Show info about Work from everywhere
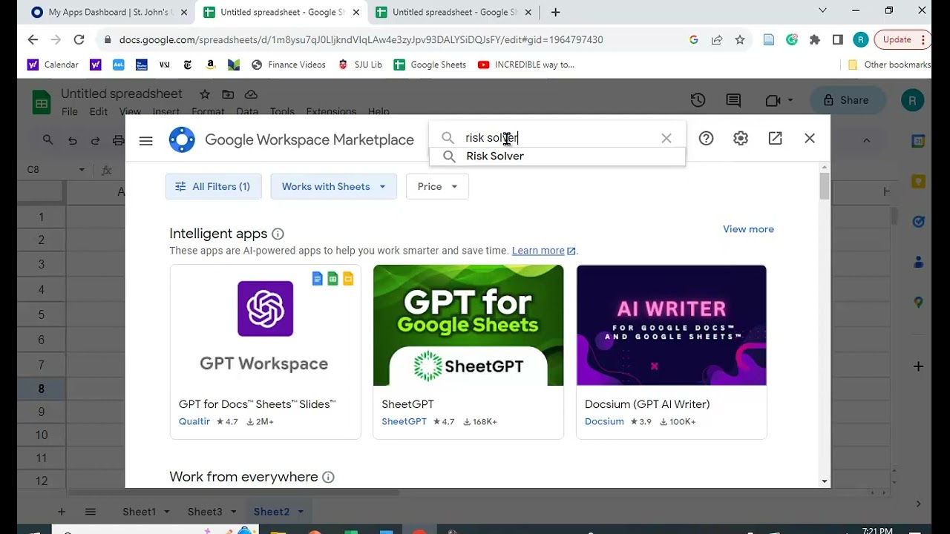950x534 pixels. pyautogui.click(x=328, y=477)
